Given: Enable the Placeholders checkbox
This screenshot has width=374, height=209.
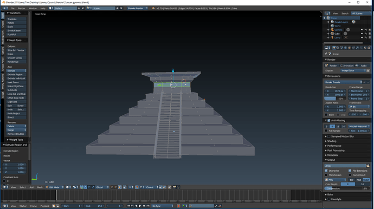Looking at the screenshot, I should click(x=326, y=175).
